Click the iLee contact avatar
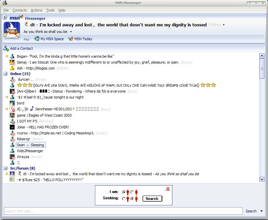The height and width of the screenshot is (220, 268). [x=12, y=180]
